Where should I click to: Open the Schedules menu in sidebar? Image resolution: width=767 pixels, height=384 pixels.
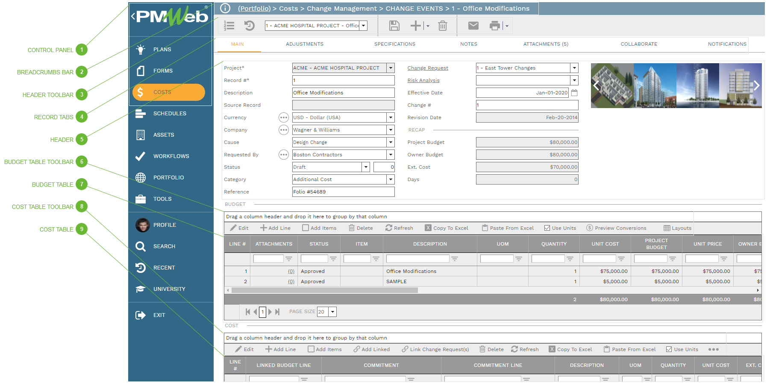pyautogui.click(x=170, y=114)
